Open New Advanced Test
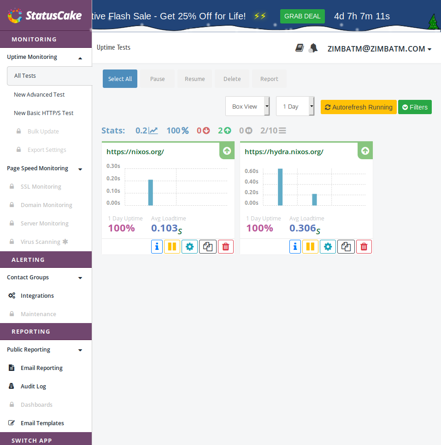This screenshot has height=445, width=441. (39, 94)
